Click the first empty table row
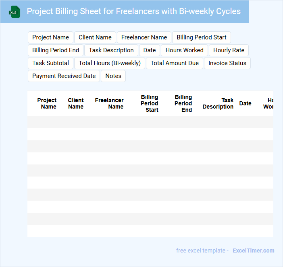The height and width of the screenshot is (267, 283). [150, 122]
